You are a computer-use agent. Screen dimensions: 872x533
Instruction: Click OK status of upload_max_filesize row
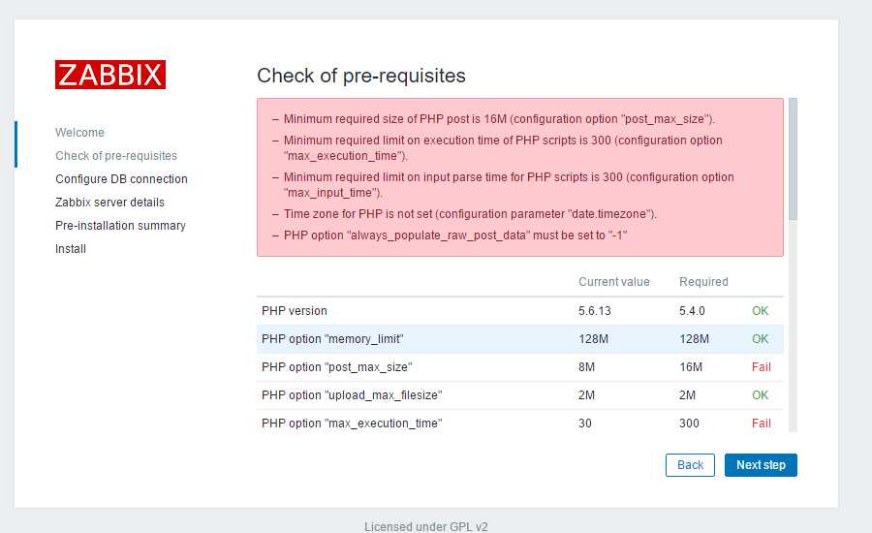coord(761,395)
